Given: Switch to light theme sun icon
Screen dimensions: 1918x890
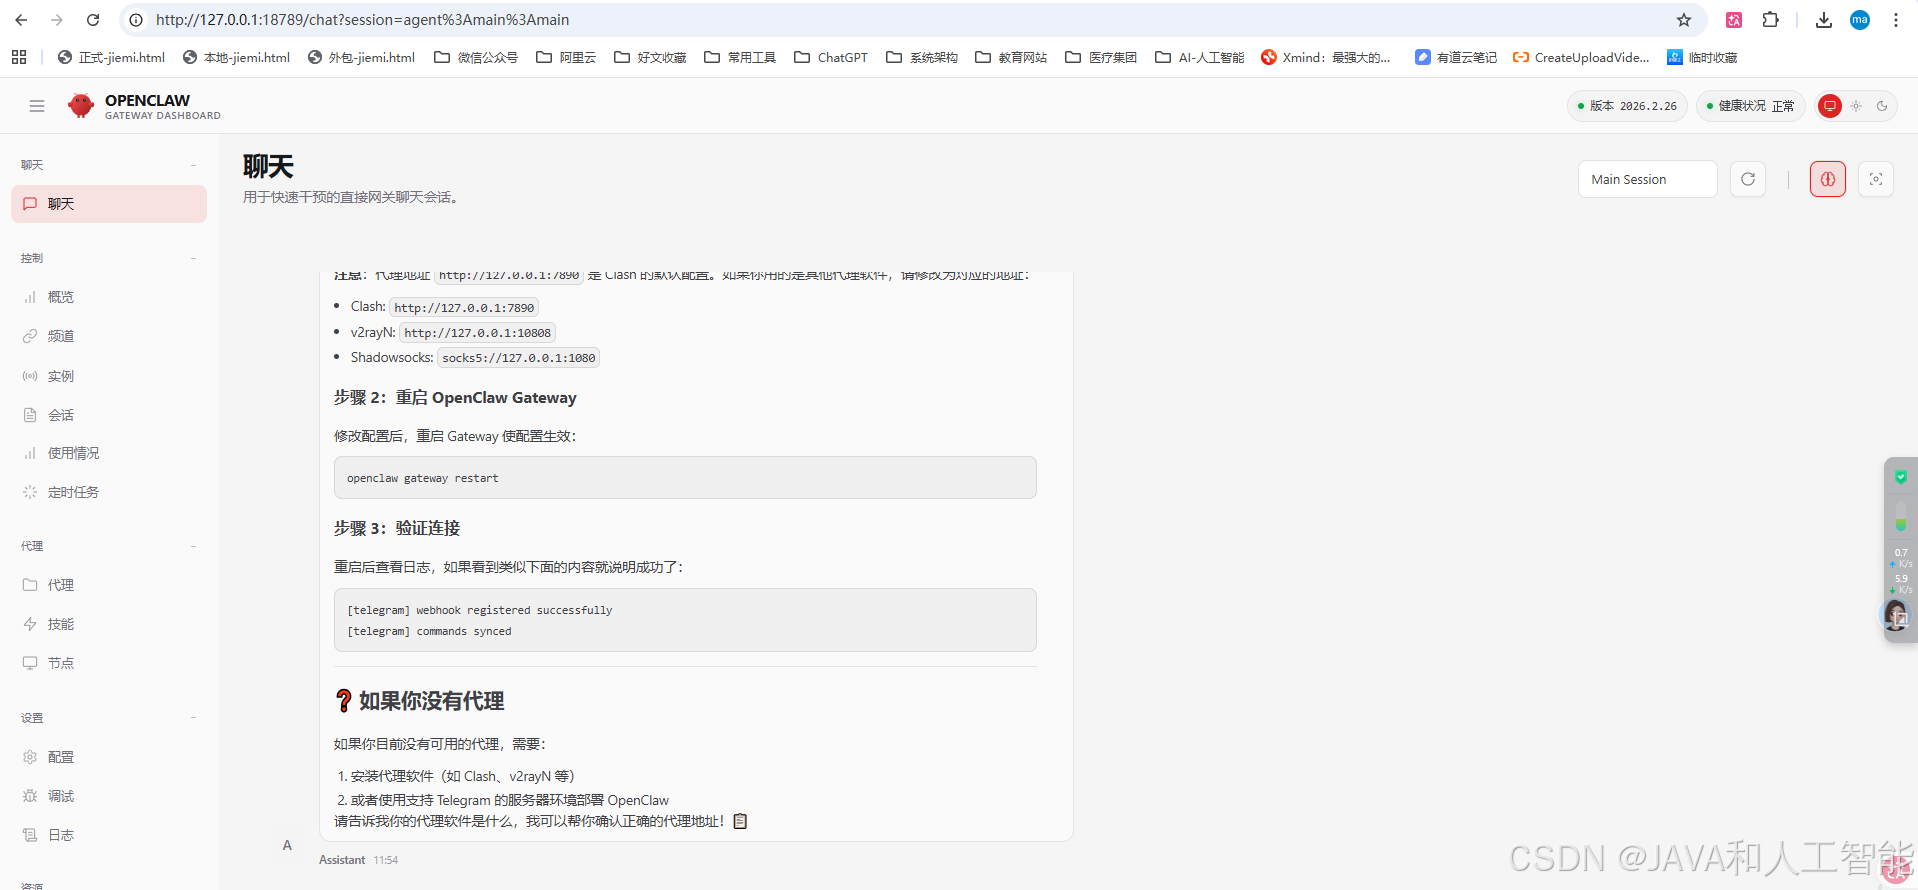Looking at the screenshot, I should [x=1856, y=106].
